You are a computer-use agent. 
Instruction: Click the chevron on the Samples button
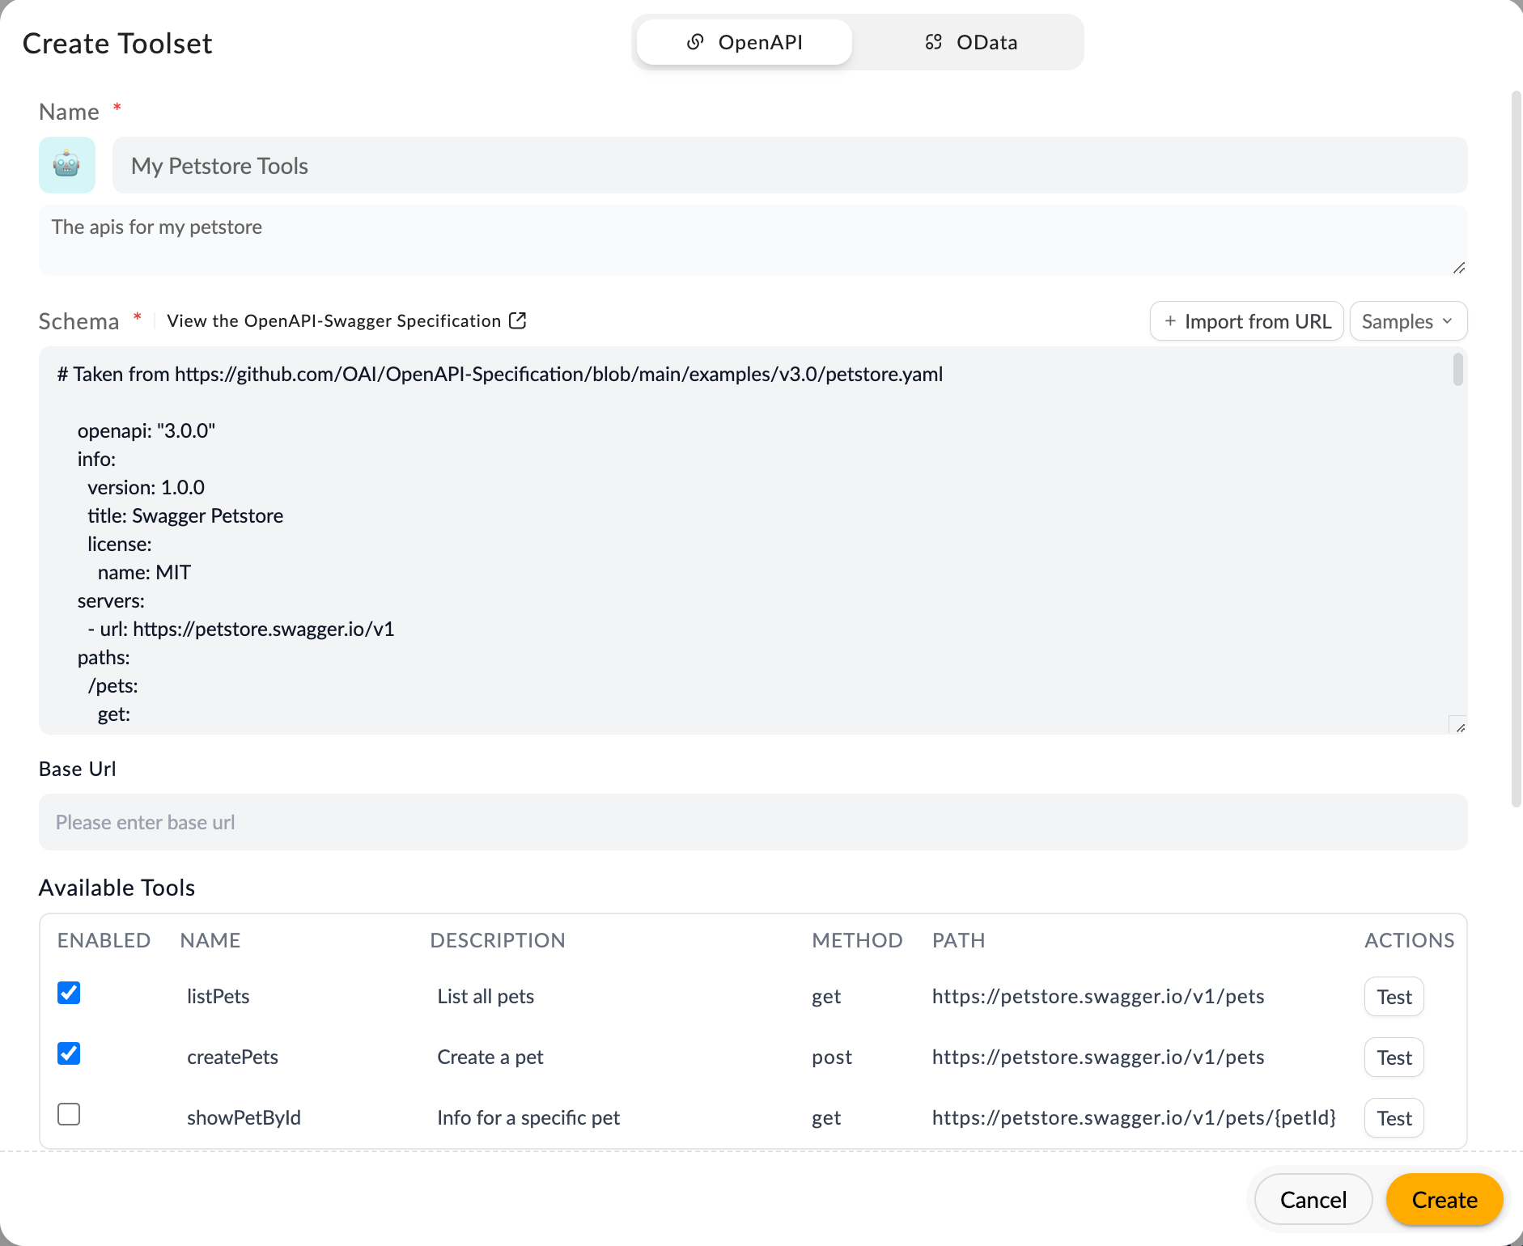tap(1448, 321)
